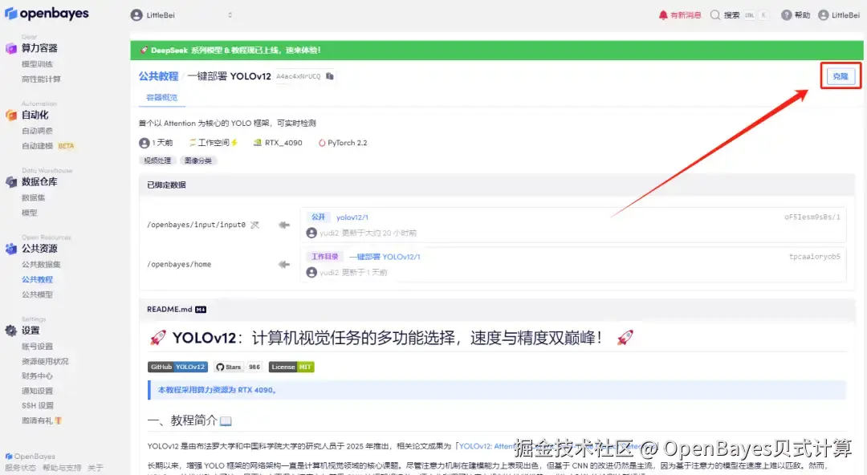Click the 克隆 clone button
Screen dimensions: 867x475
tap(840, 76)
